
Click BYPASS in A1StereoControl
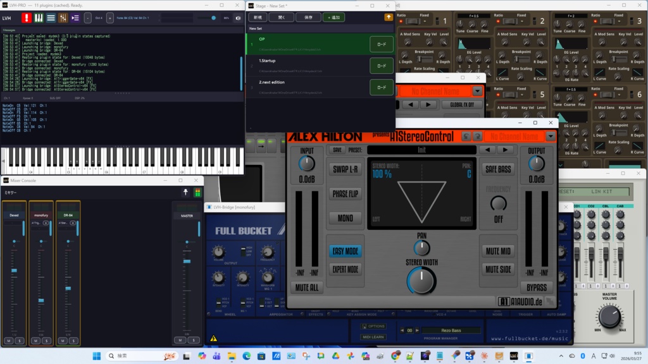(x=537, y=288)
